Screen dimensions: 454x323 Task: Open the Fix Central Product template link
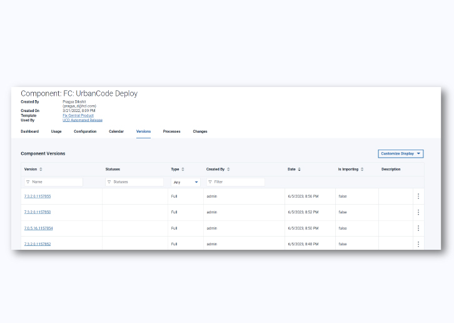click(78, 115)
